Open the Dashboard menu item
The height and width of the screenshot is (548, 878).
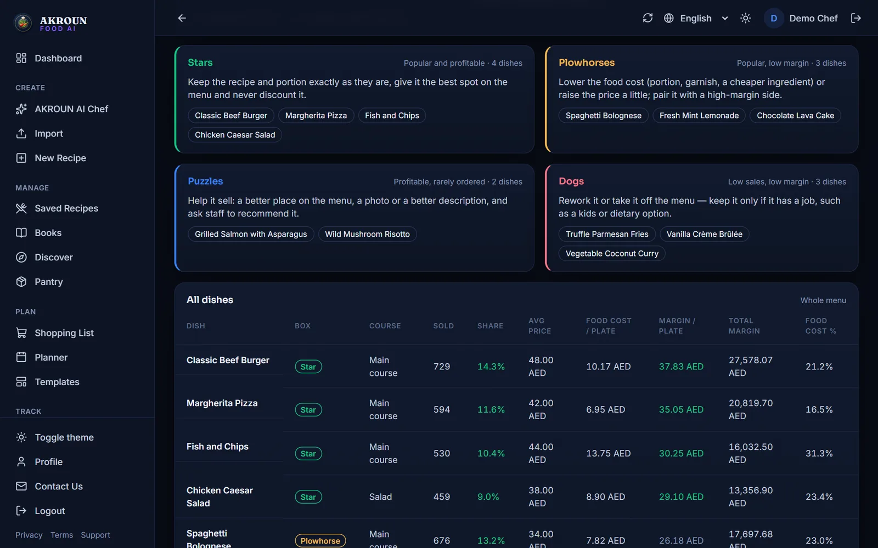point(77,58)
